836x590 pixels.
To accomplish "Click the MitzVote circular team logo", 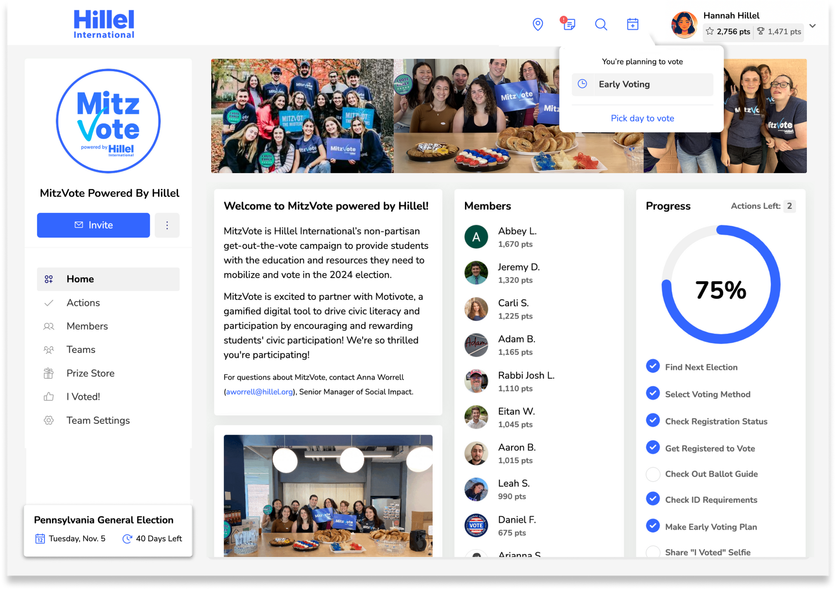I will 108,121.
